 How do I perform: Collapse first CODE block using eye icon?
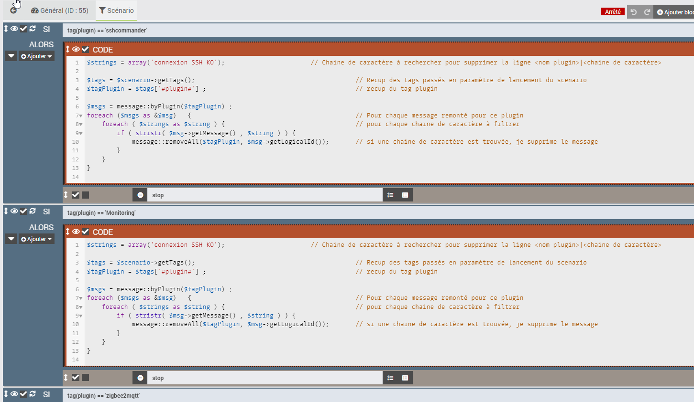tap(76, 49)
